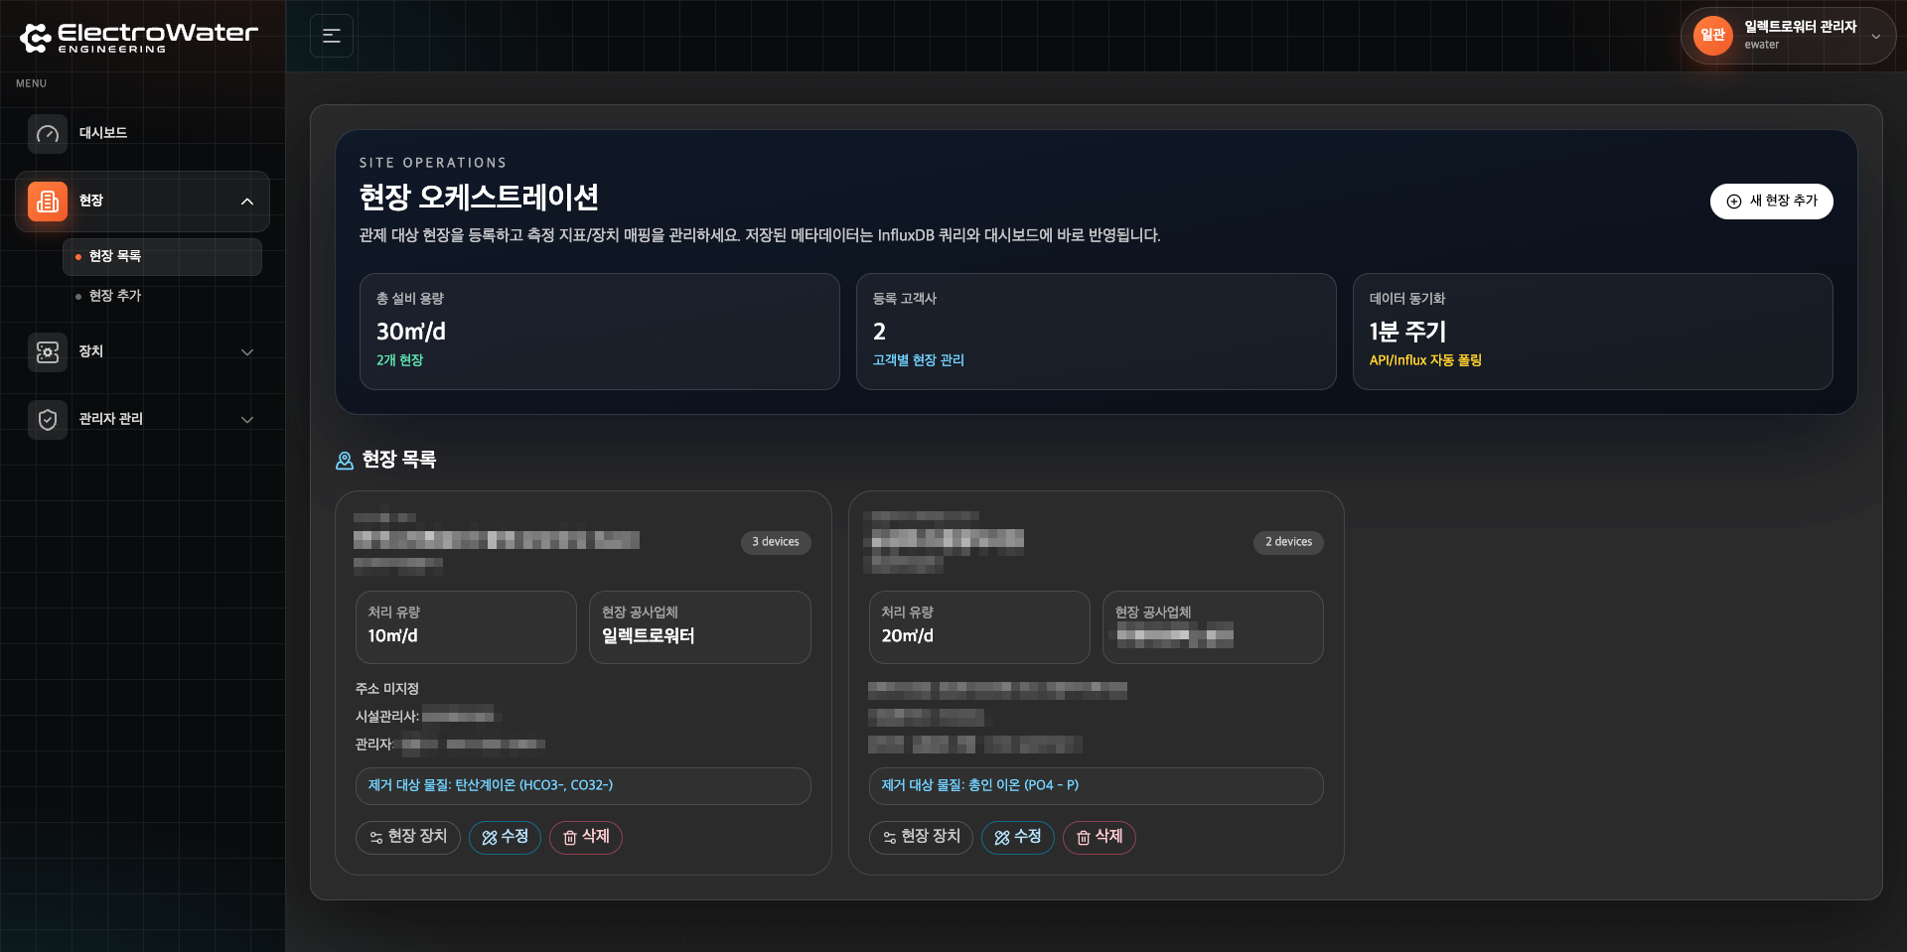Click the dashboard gauge icon
Viewport: 1907px width, 952px height.
point(48,134)
